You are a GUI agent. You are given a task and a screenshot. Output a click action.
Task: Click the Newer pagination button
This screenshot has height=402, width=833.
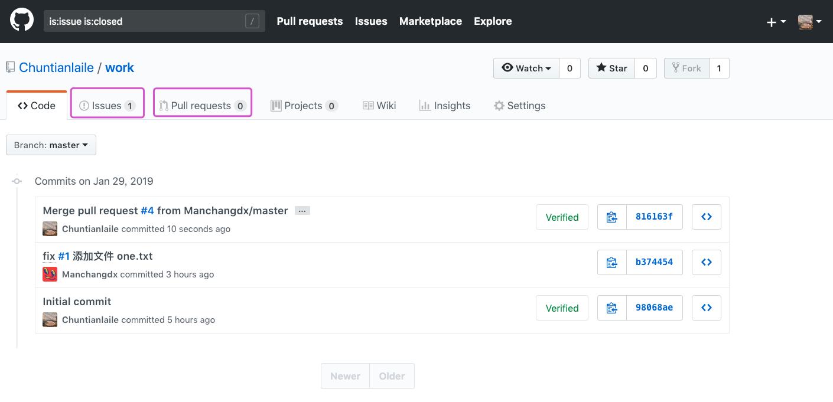346,376
